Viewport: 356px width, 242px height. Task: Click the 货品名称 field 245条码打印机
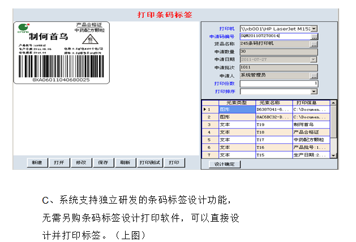tap(275, 44)
